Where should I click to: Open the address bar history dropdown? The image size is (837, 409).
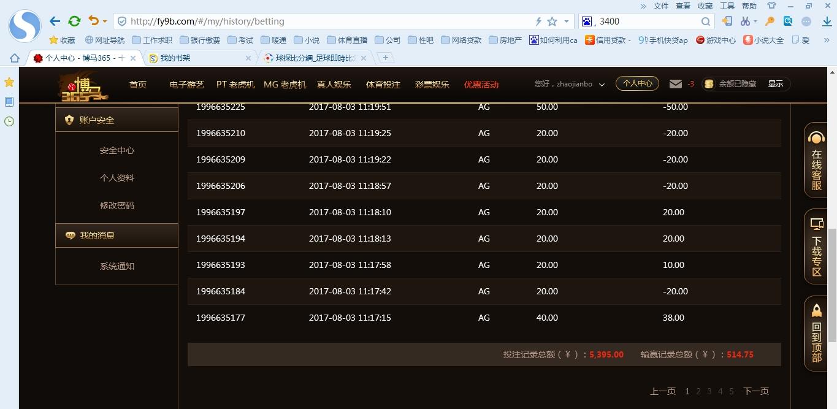(x=567, y=21)
